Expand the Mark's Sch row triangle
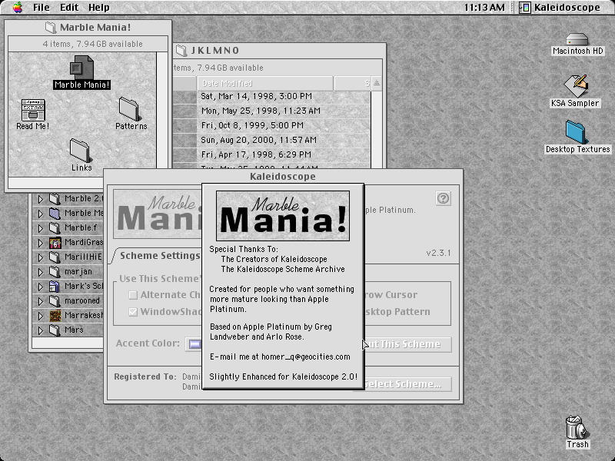The width and height of the screenshot is (615, 461). point(41,287)
